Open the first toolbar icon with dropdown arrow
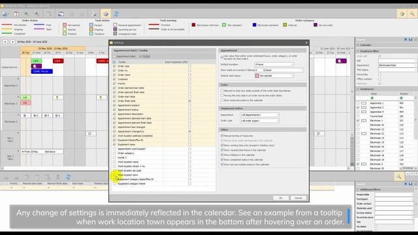The image size is (418, 235). (x=5, y=14)
